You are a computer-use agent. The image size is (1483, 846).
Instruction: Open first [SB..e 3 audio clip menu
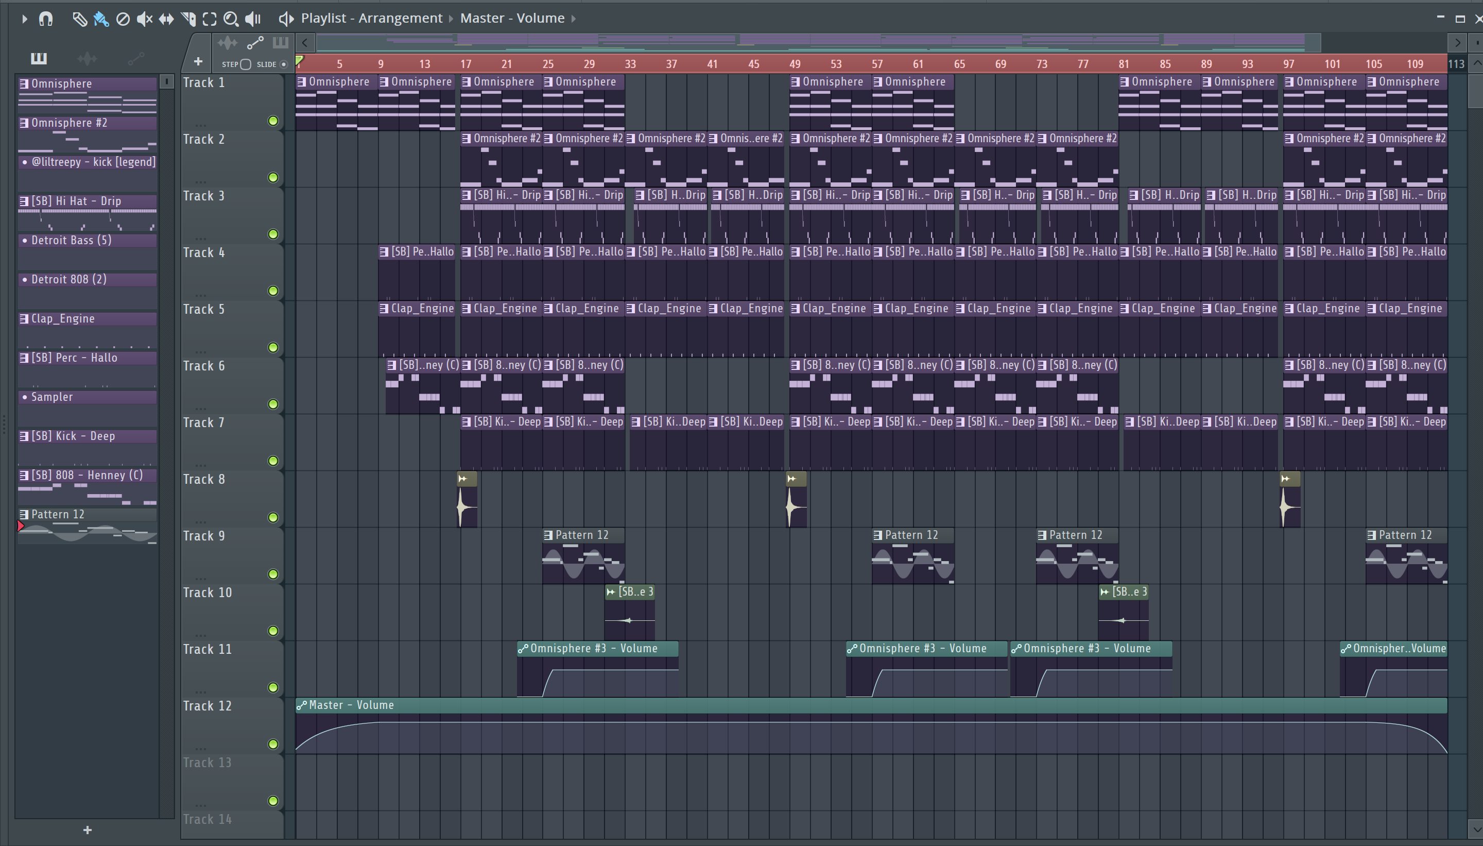(x=611, y=592)
